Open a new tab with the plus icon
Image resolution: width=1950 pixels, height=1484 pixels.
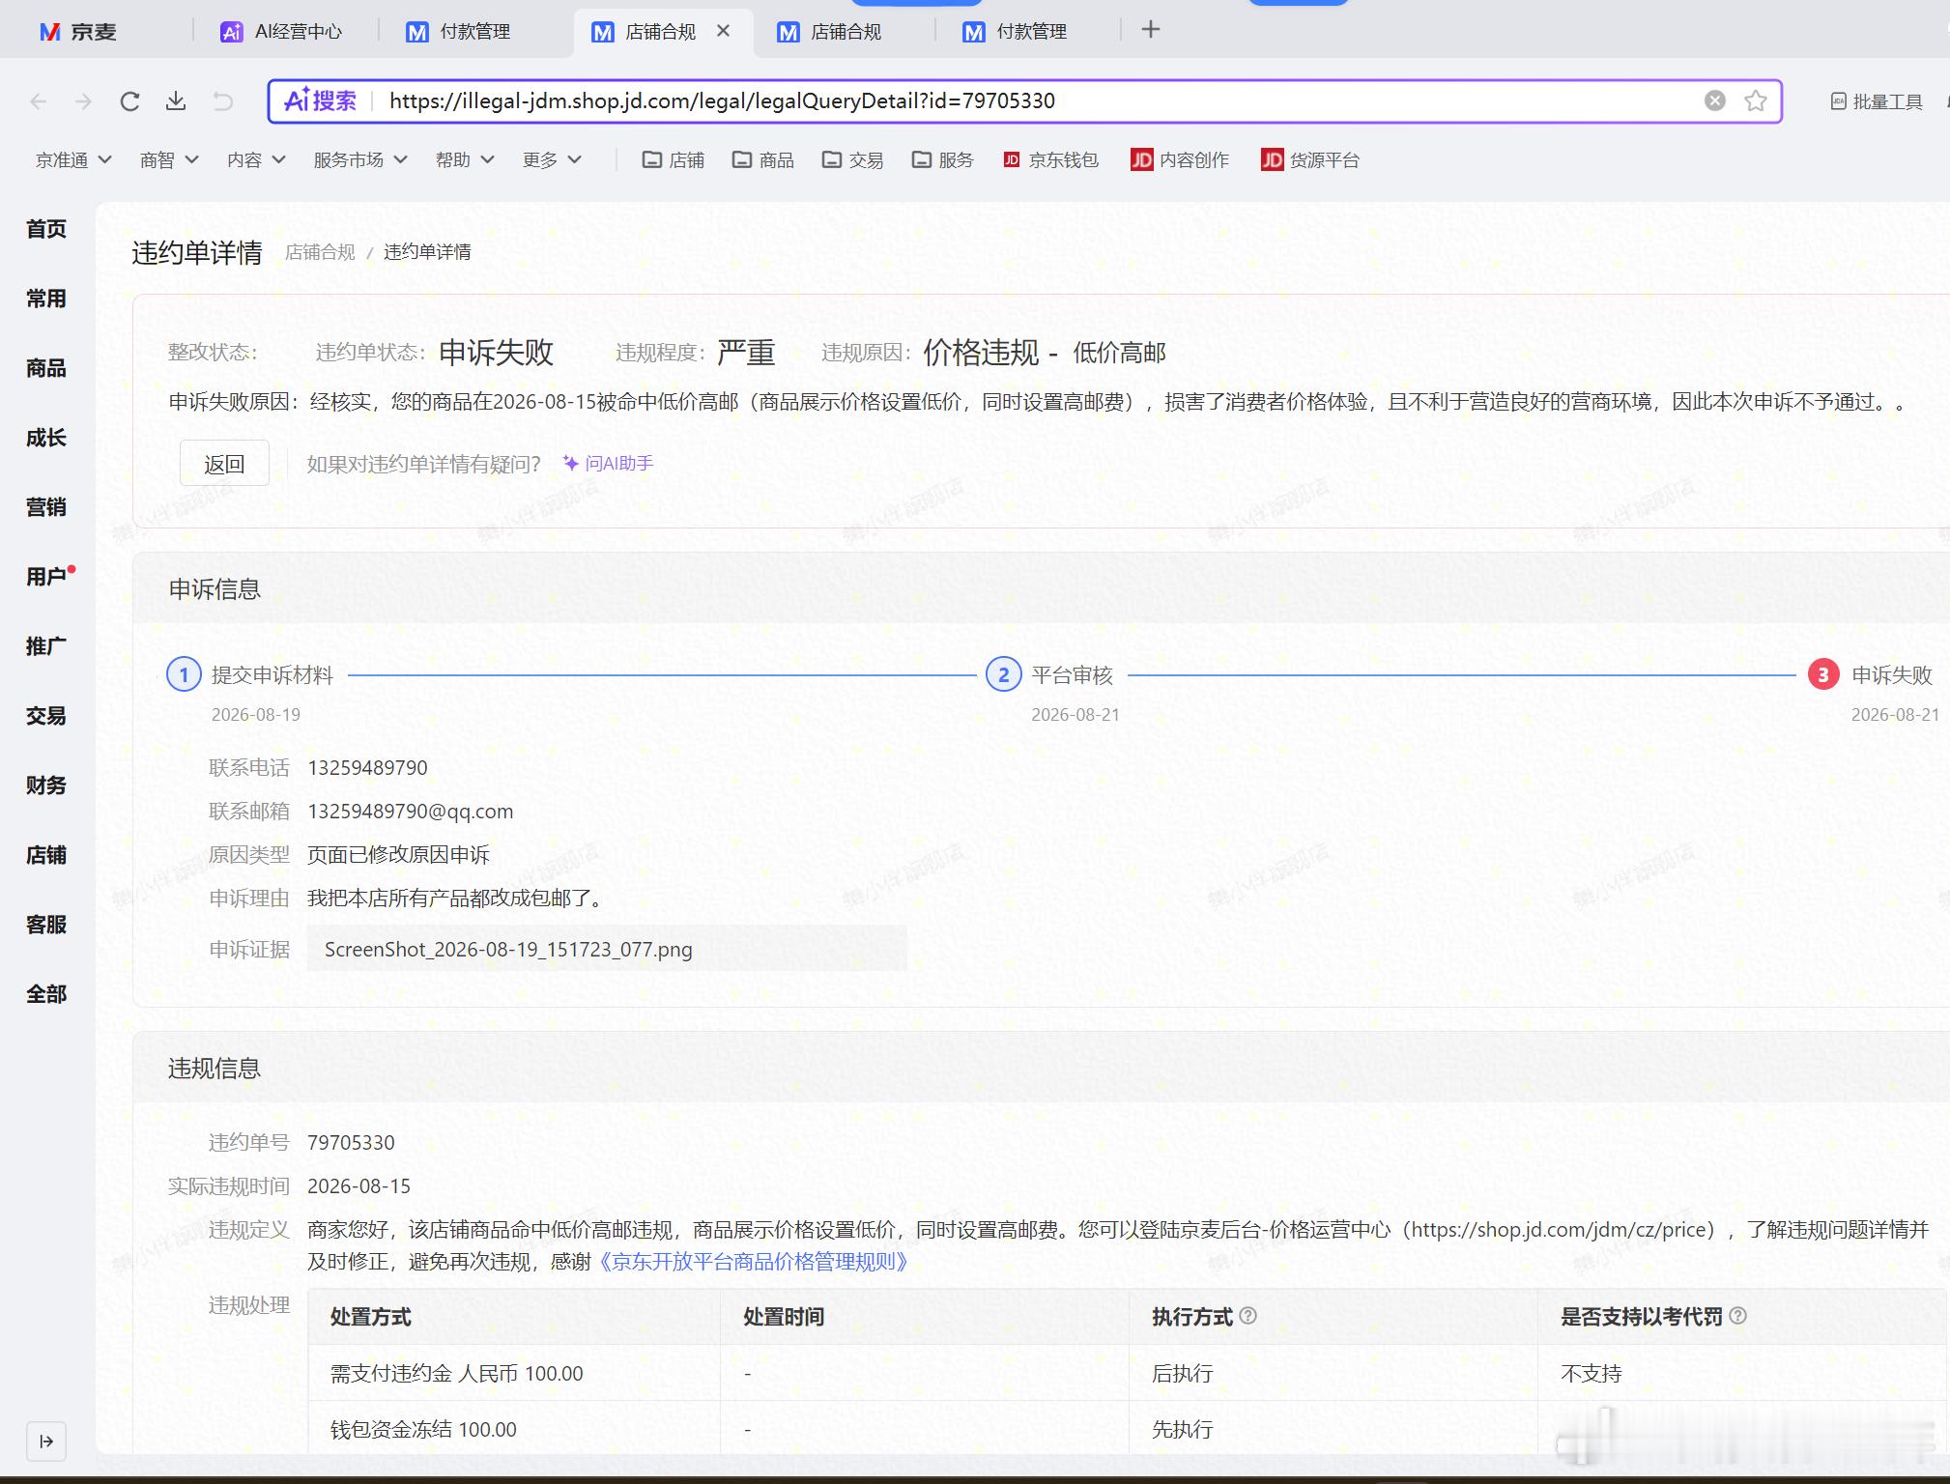[x=1150, y=30]
